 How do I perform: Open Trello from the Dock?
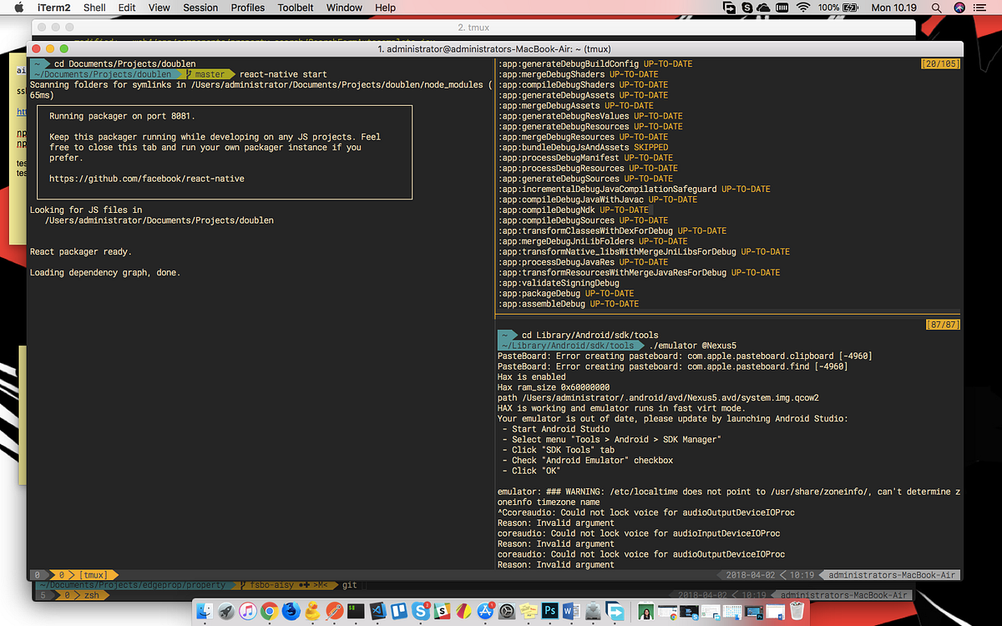click(397, 611)
